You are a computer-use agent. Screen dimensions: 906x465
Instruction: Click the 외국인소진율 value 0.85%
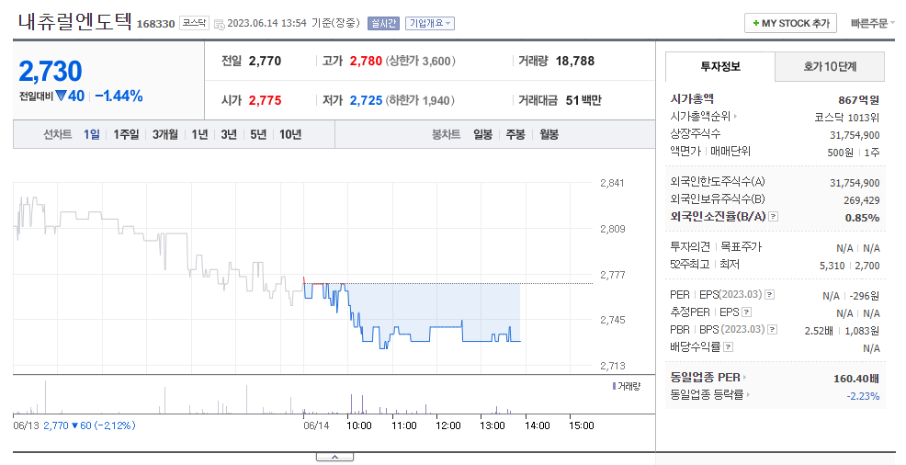[862, 218]
